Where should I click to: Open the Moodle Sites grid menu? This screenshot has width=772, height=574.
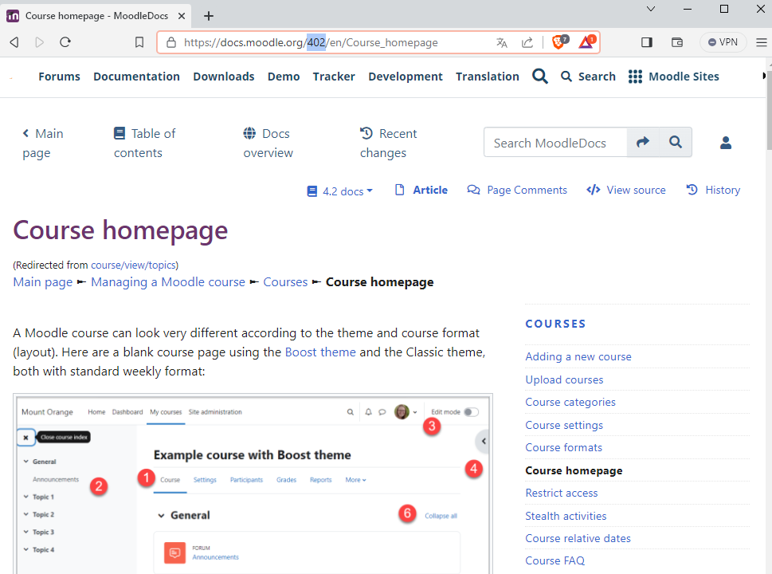pyautogui.click(x=673, y=77)
